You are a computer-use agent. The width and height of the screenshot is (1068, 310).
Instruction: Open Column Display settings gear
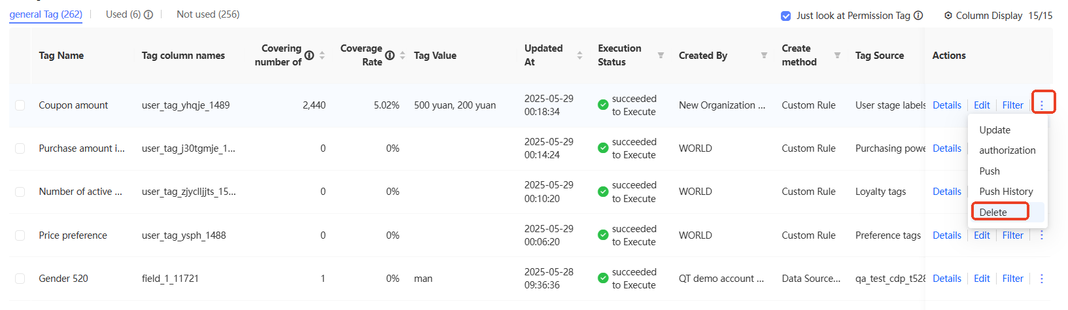(948, 16)
